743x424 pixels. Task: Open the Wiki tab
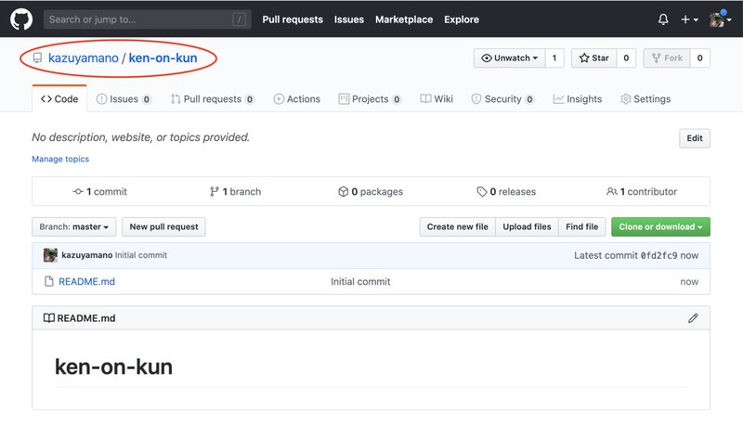tap(437, 99)
